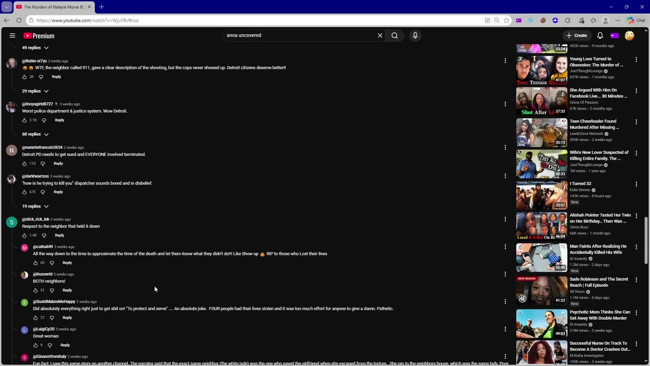Open options menu for @darkheartsss comment
The width and height of the screenshot is (650, 366).
(x=505, y=176)
